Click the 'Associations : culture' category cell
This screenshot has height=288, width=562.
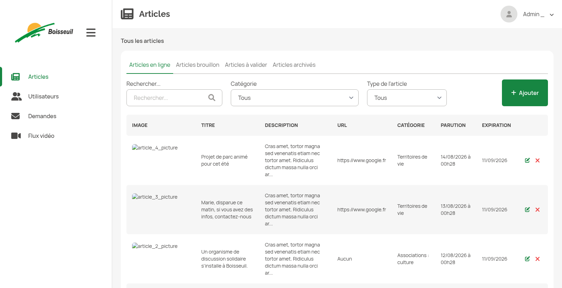click(413, 259)
